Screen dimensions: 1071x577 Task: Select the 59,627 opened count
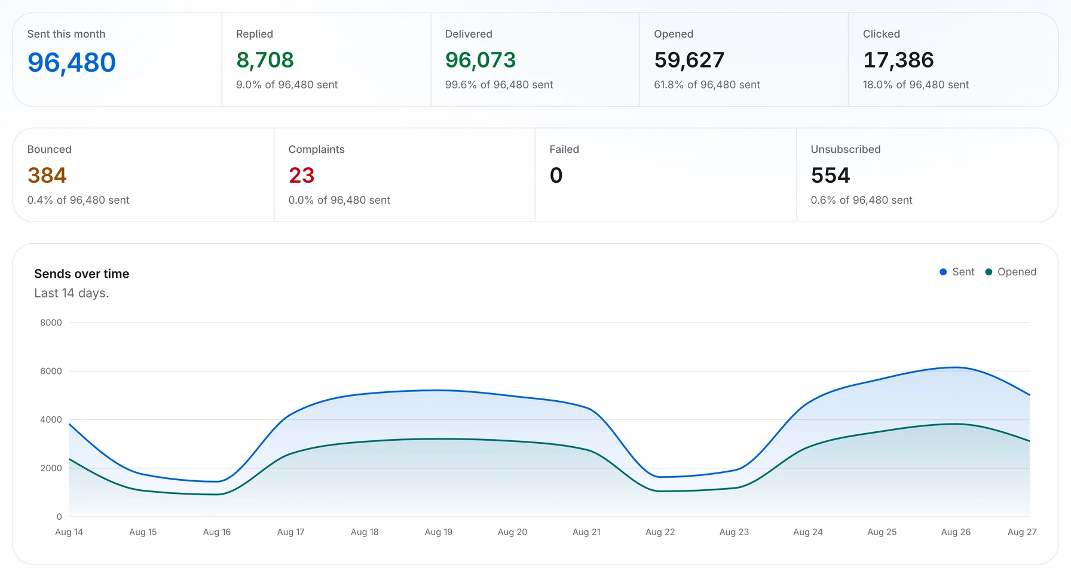pos(689,60)
